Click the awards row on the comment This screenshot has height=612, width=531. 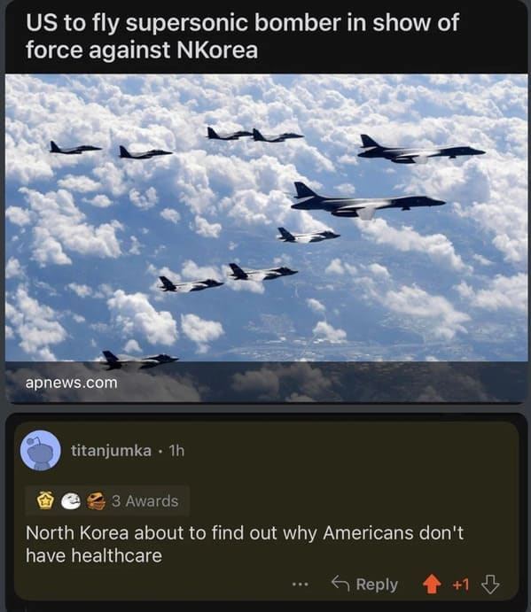tap(107, 501)
